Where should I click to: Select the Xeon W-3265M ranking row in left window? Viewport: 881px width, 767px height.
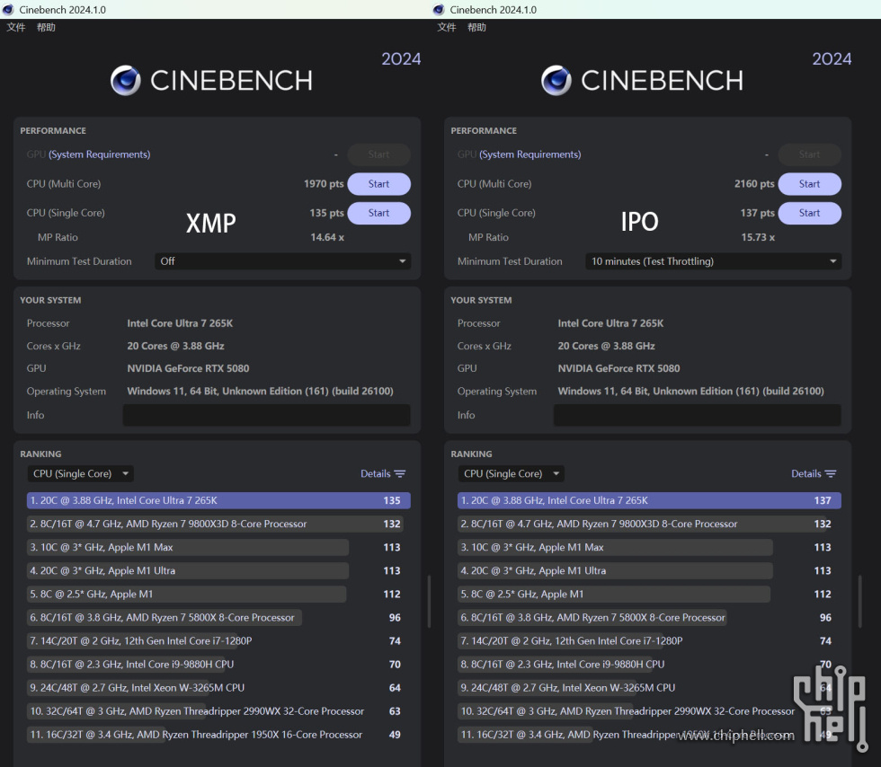[x=218, y=688]
